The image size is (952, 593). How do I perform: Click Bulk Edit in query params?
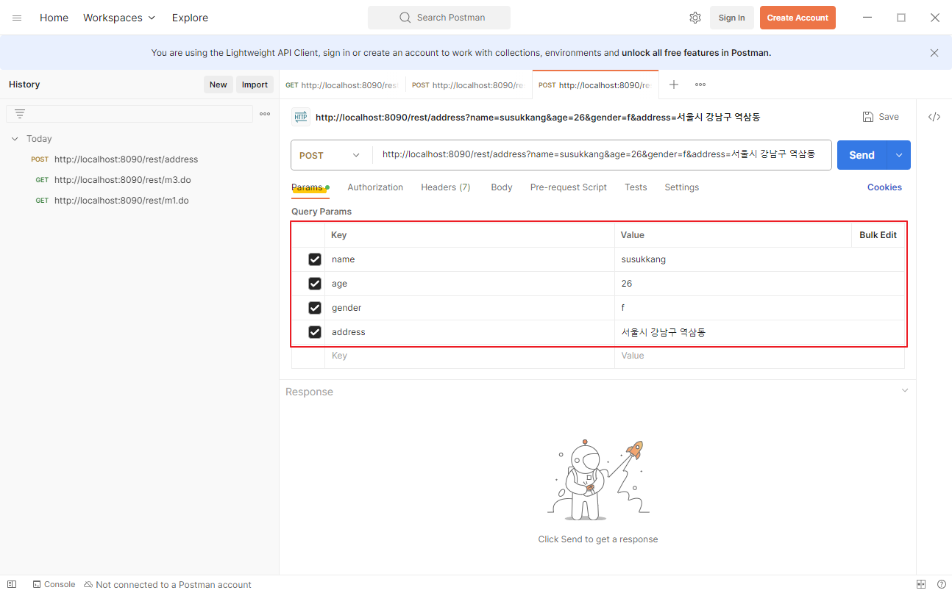click(x=878, y=235)
